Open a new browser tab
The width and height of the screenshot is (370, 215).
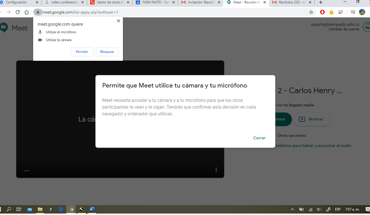click(320, 3)
